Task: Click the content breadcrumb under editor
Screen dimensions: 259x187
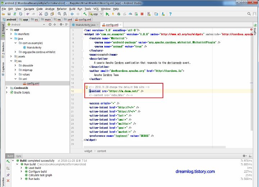Action: coord(101,151)
